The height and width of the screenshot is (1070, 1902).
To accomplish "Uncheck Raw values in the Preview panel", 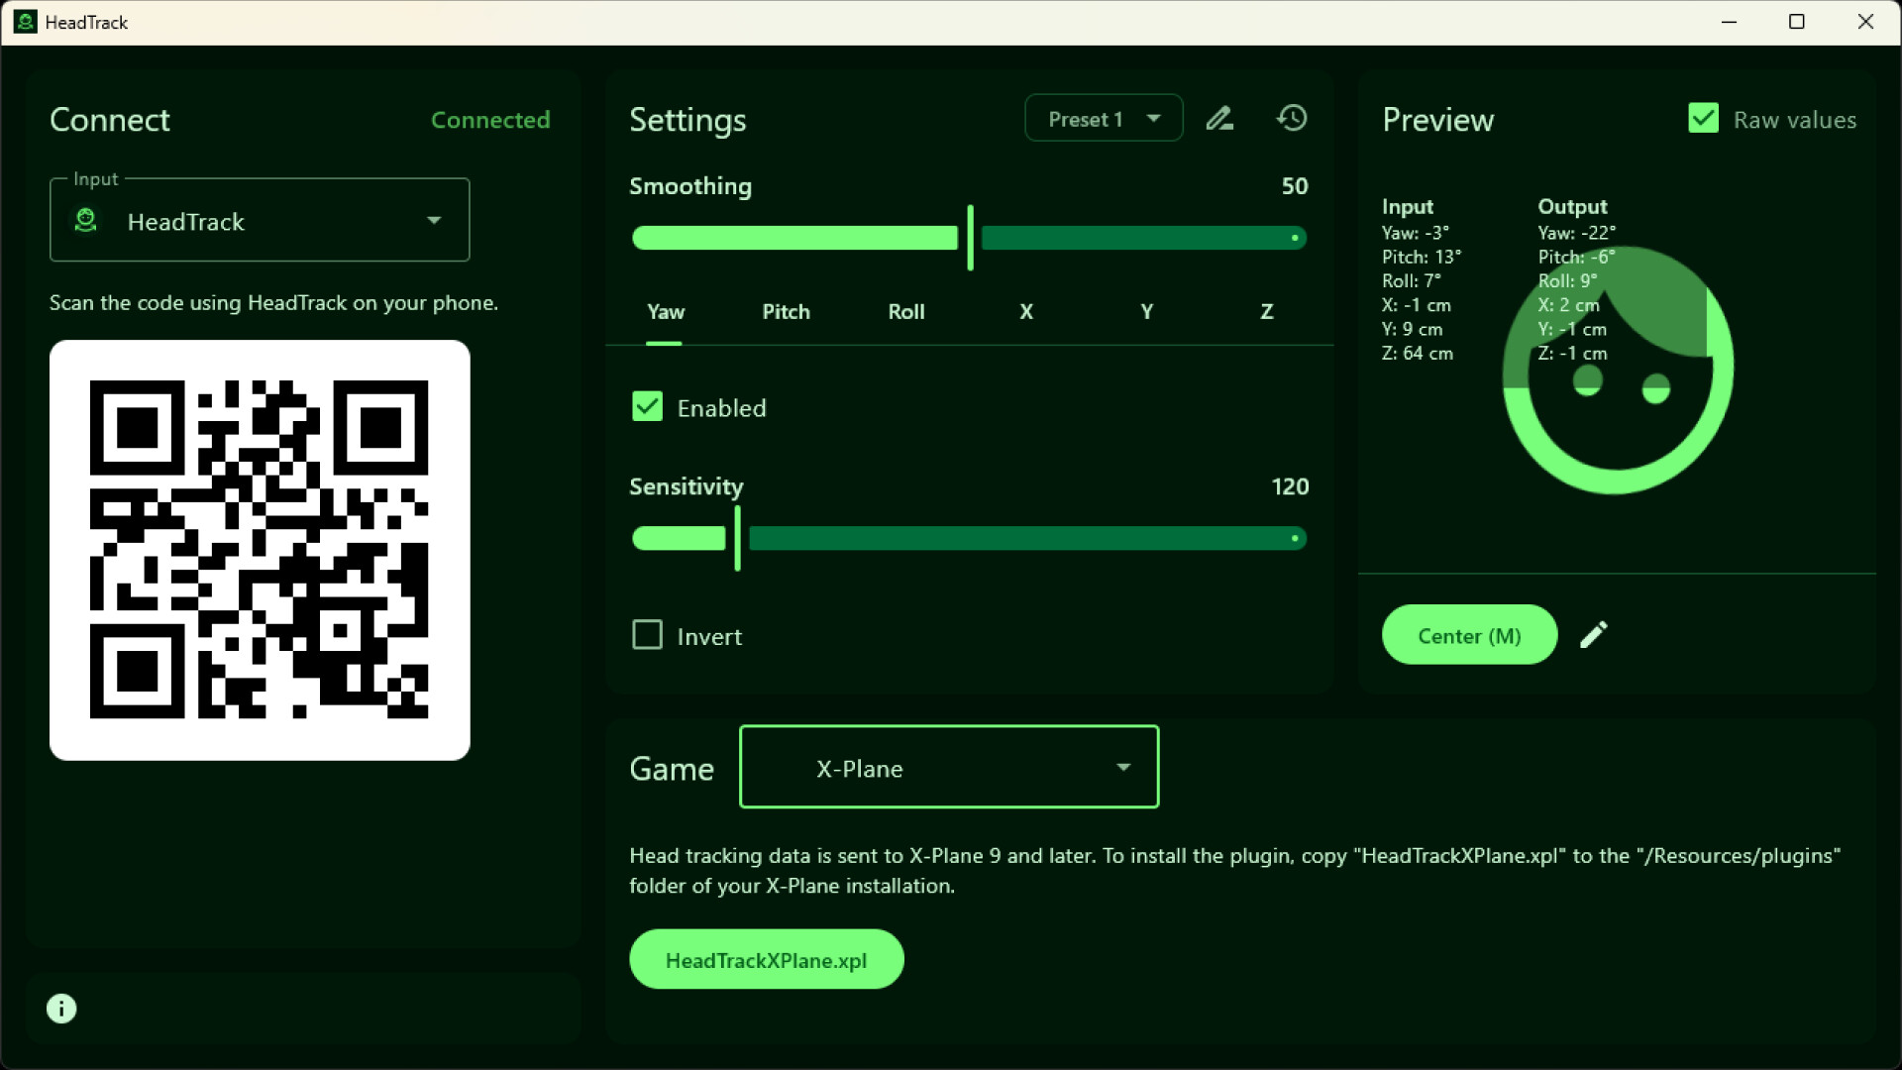I will 1702,118.
